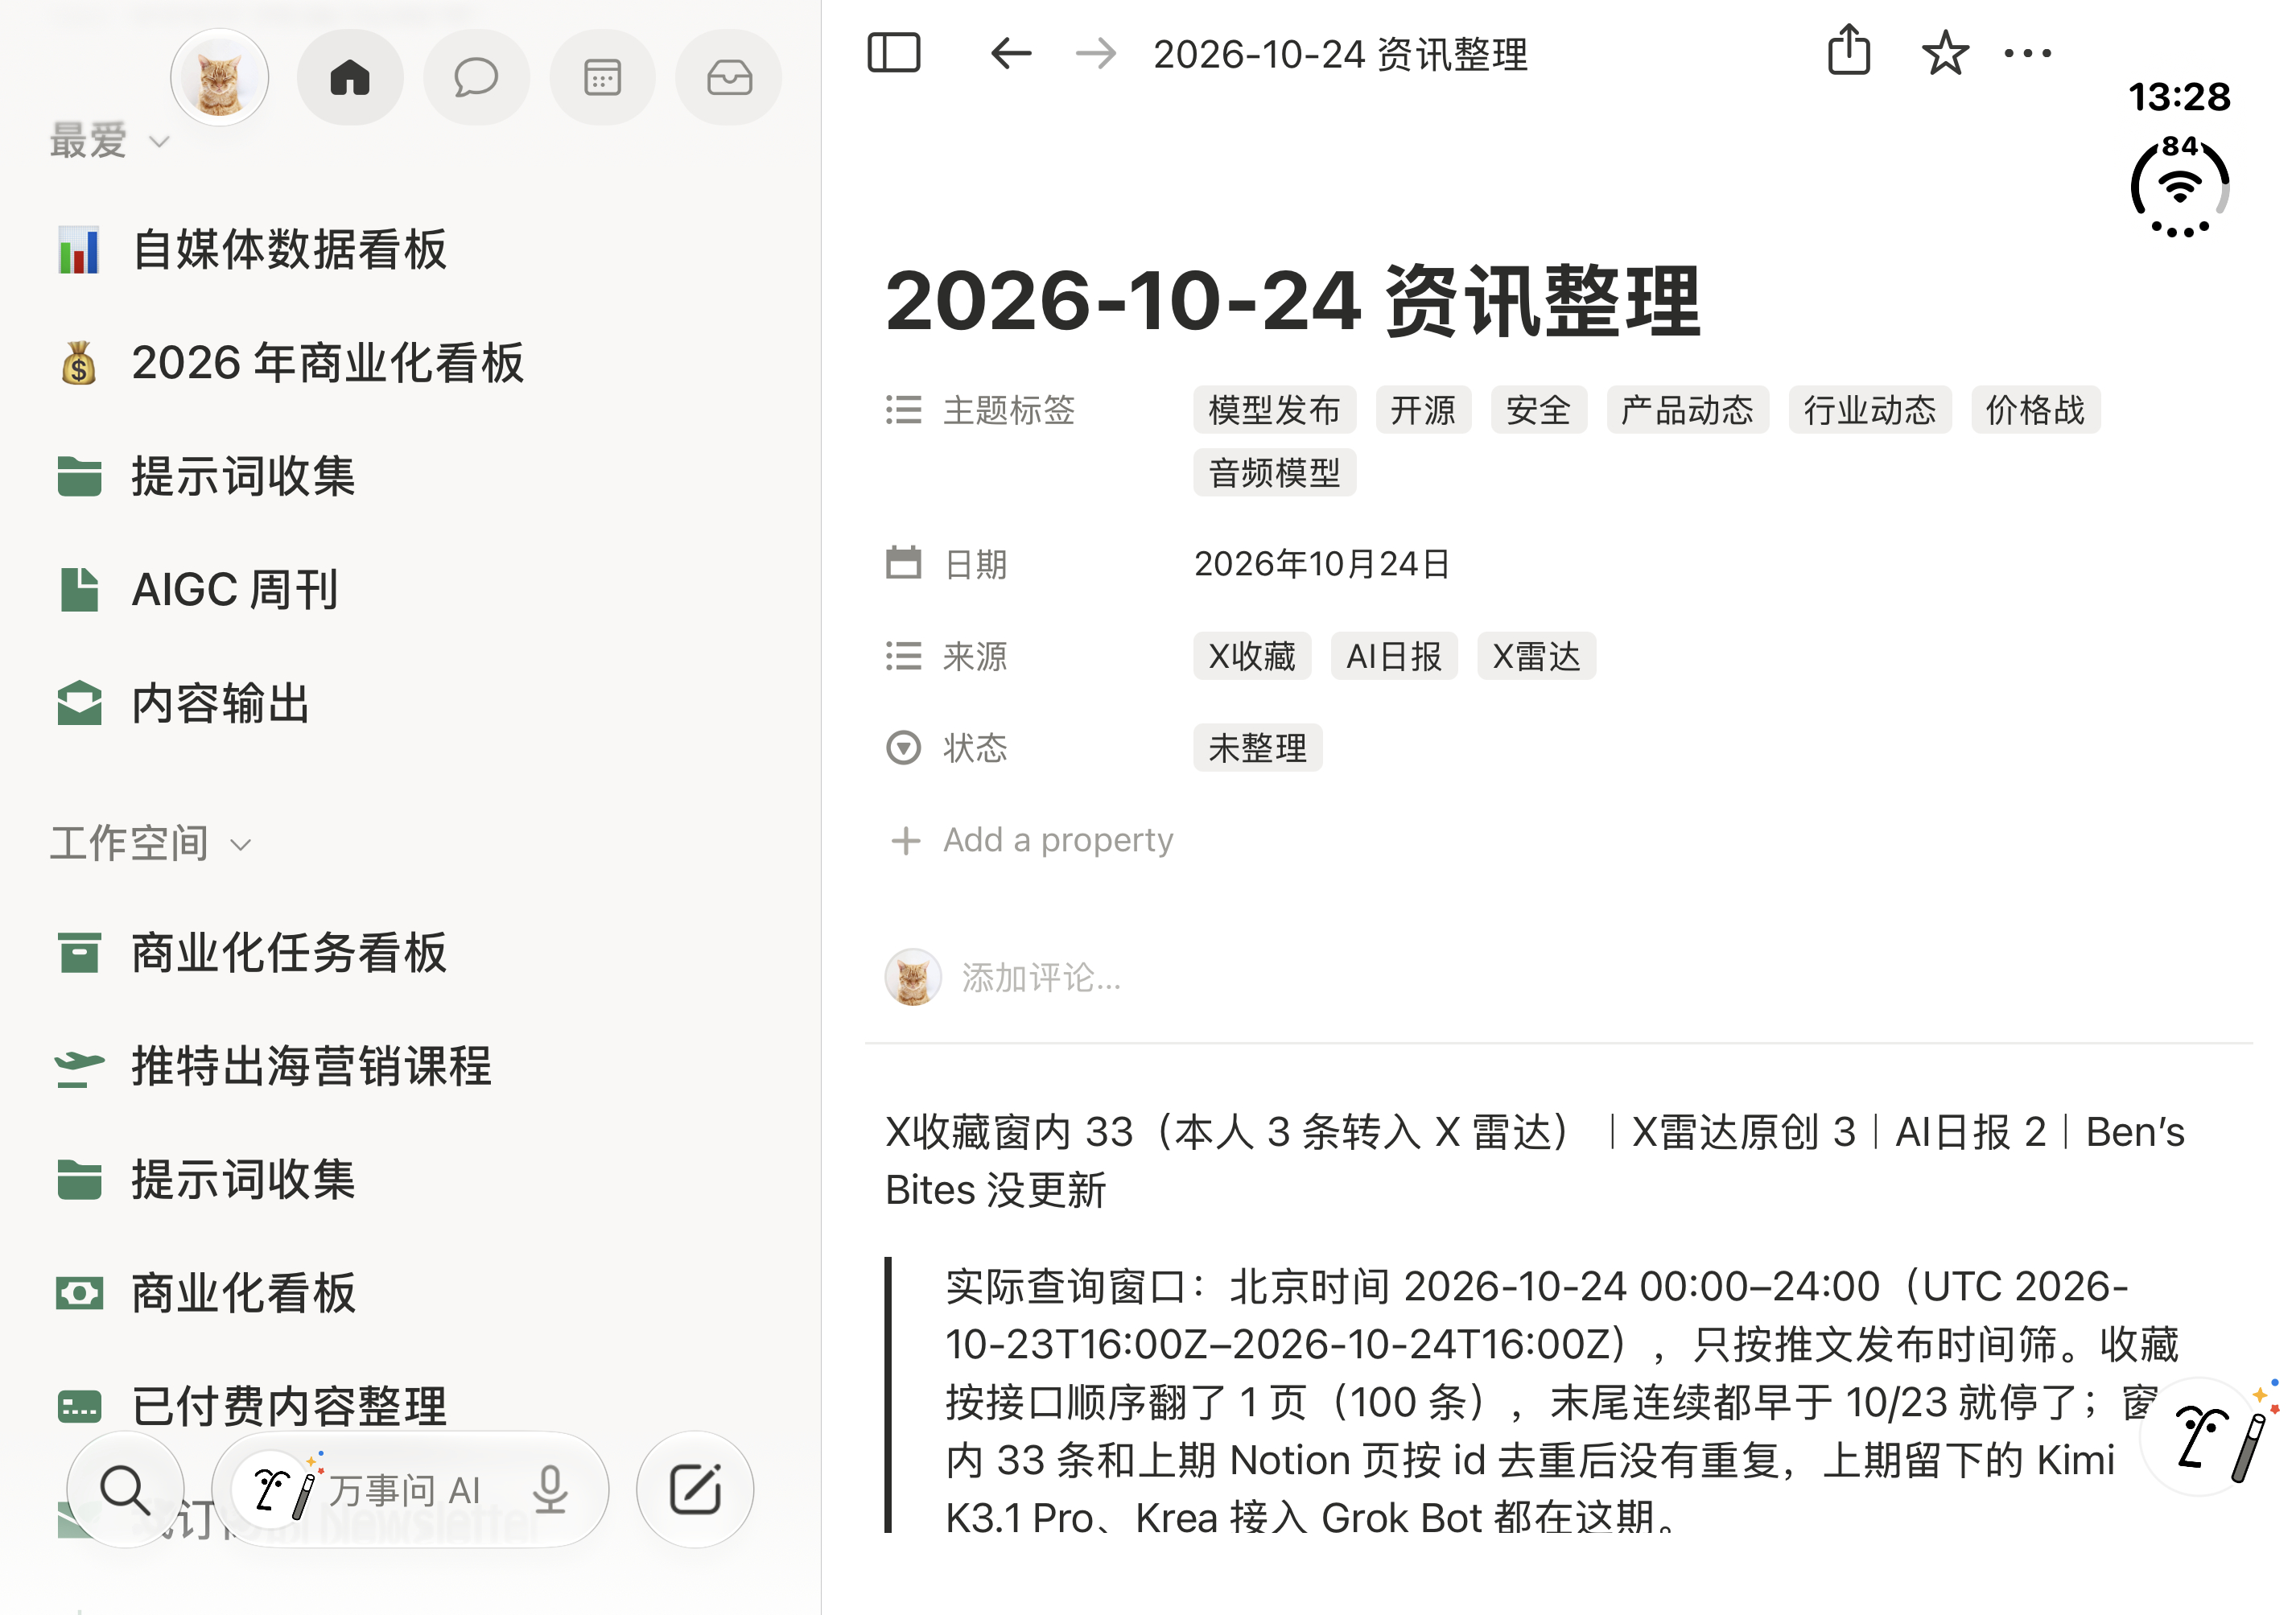Image resolution: width=2296 pixels, height=1615 pixels.
Task: Open the 状态 dropdown showing 未整理
Action: 1257,748
